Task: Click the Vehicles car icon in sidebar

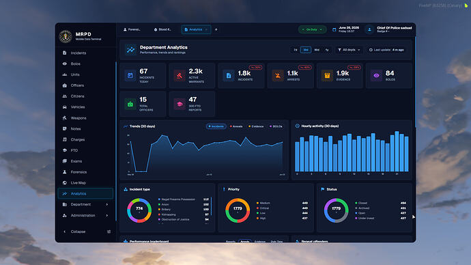Action: point(65,107)
